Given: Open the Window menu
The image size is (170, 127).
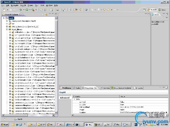Looking at the screenshot, I should [x=49, y=5].
